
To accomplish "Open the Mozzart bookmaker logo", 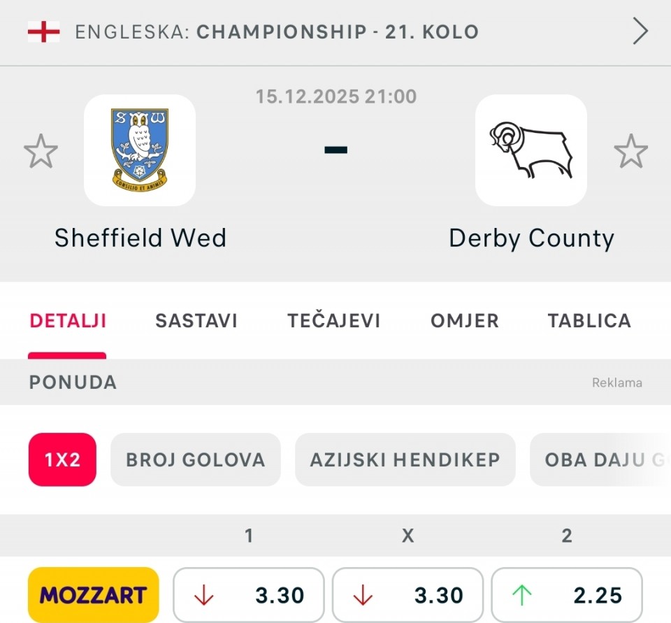I will pos(94,595).
